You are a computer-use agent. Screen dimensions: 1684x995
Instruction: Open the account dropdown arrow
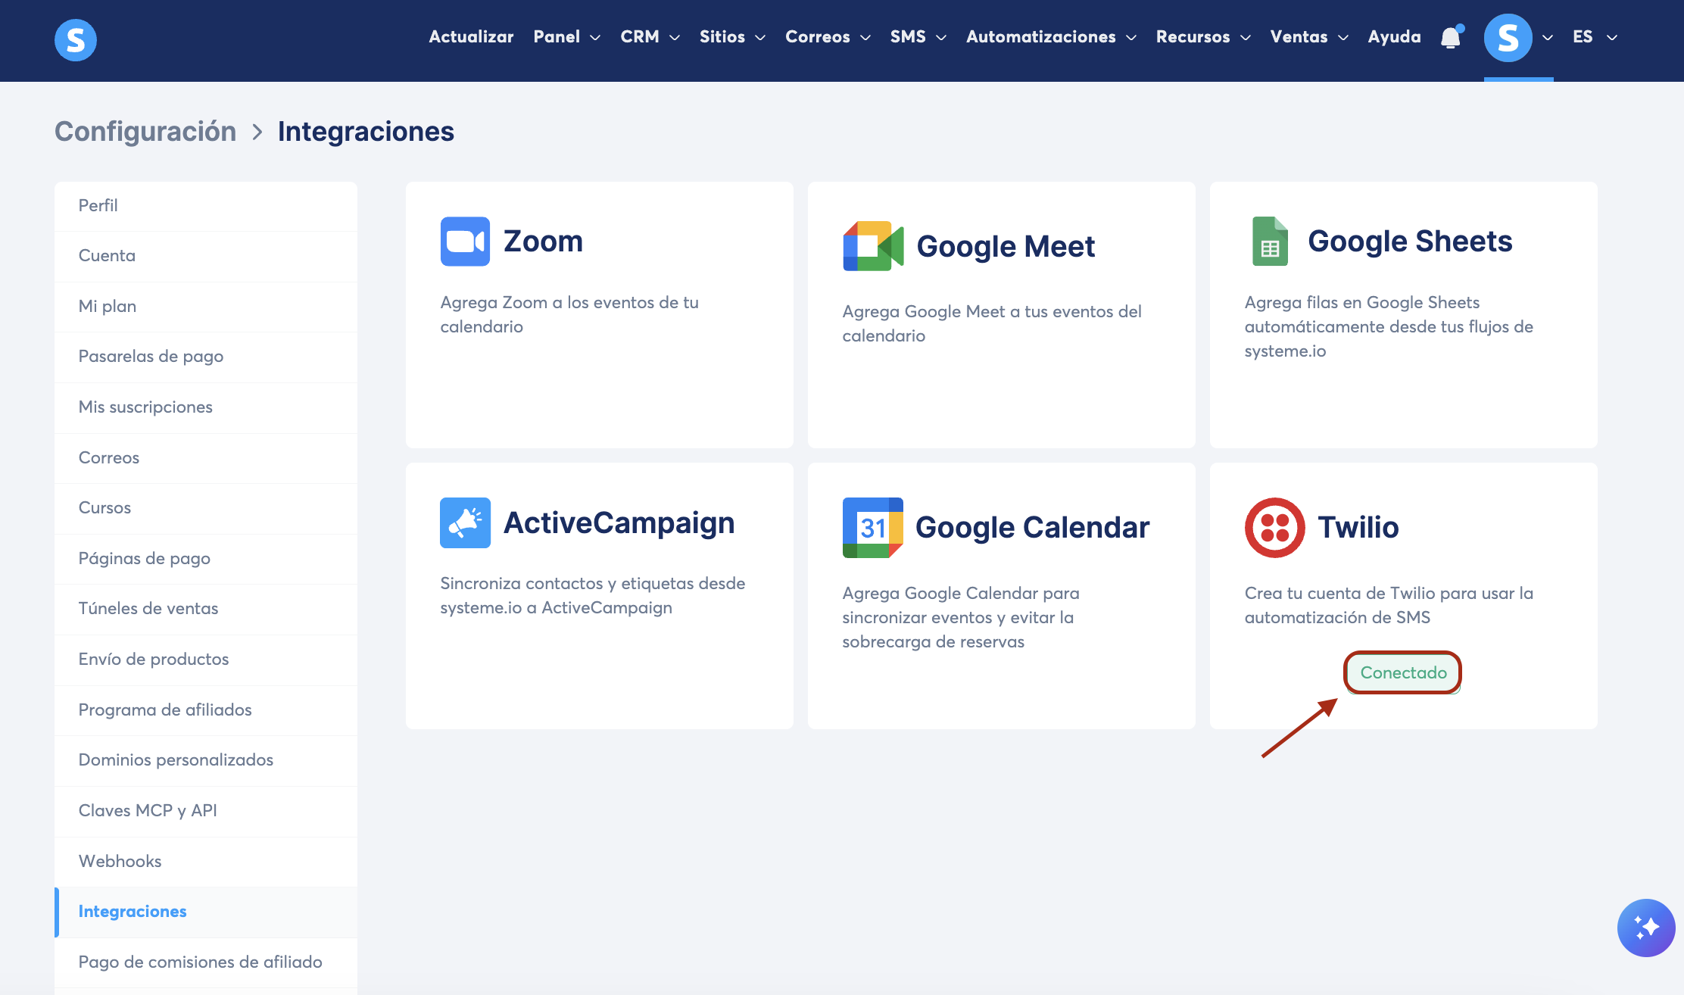[x=1548, y=38]
